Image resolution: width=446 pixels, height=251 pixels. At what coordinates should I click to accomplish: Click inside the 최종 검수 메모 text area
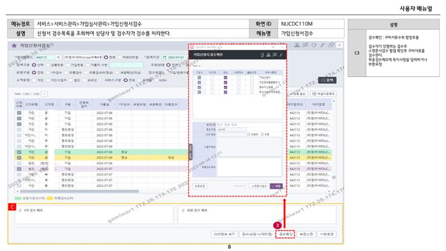click(257, 215)
